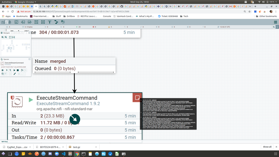Open the Console bookmark

[x=105, y=16]
